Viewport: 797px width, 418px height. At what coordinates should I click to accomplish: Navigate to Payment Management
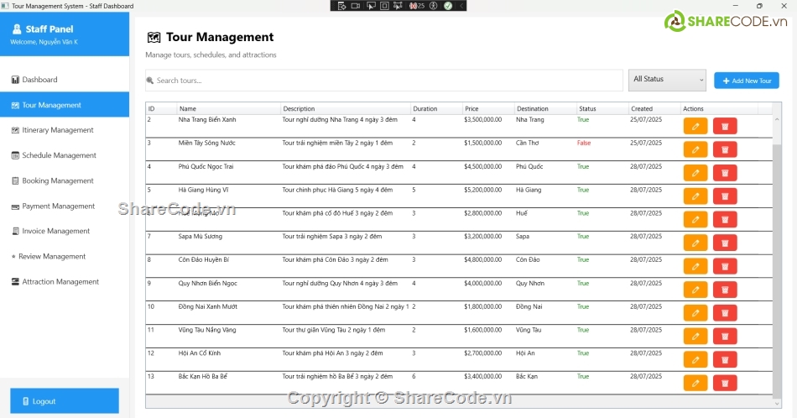58,206
